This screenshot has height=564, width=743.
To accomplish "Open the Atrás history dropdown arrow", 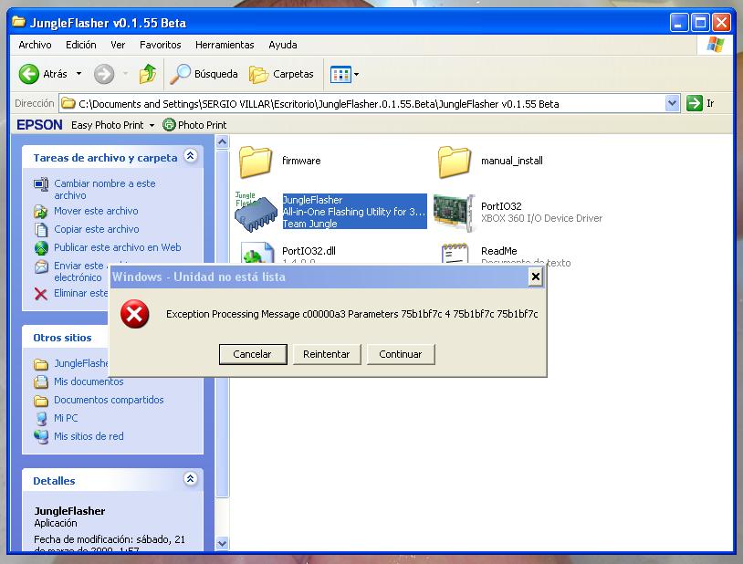I will tap(78, 74).
